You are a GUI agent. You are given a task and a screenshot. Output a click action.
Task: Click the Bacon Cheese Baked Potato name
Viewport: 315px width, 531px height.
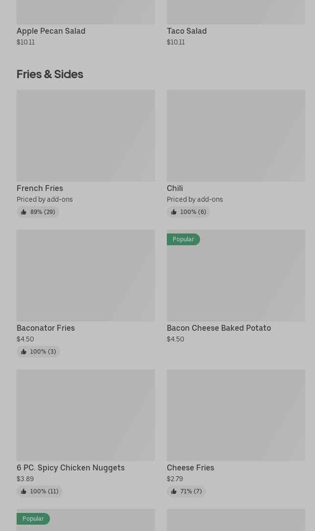click(219, 328)
